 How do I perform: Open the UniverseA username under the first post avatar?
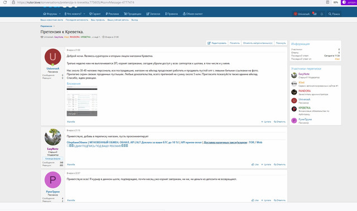pyautogui.click(x=53, y=68)
